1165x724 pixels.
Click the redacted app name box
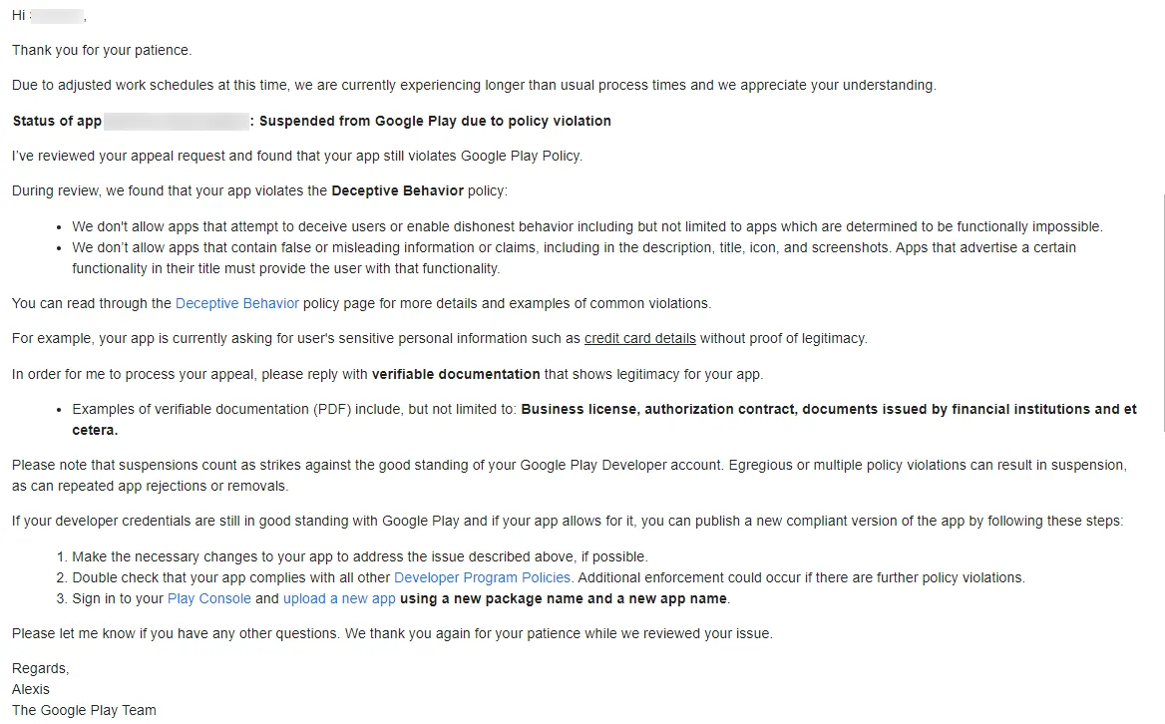[176, 121]
